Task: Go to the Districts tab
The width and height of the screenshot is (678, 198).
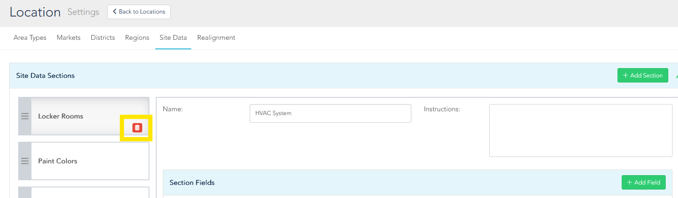Action: [103, 38]
